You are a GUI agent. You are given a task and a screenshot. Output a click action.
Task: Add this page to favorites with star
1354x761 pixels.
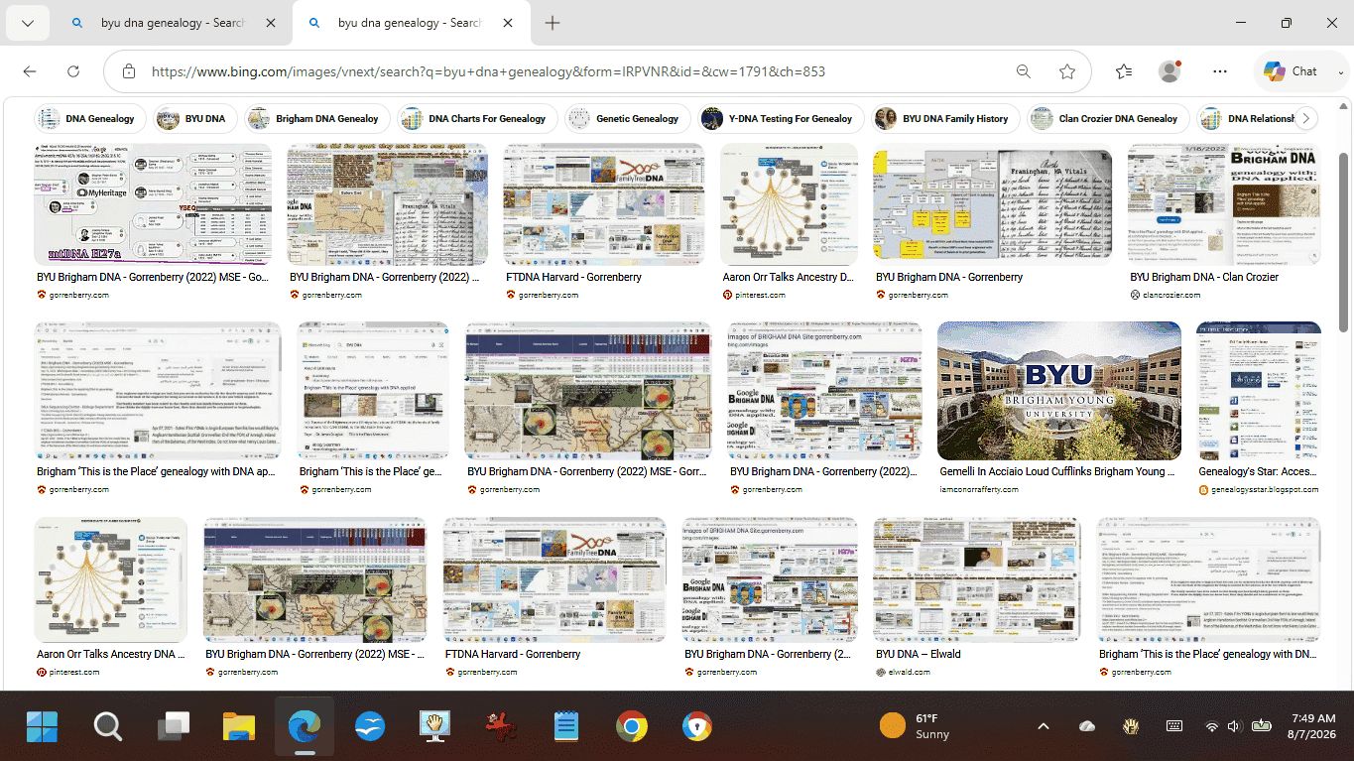point(1067,71)
